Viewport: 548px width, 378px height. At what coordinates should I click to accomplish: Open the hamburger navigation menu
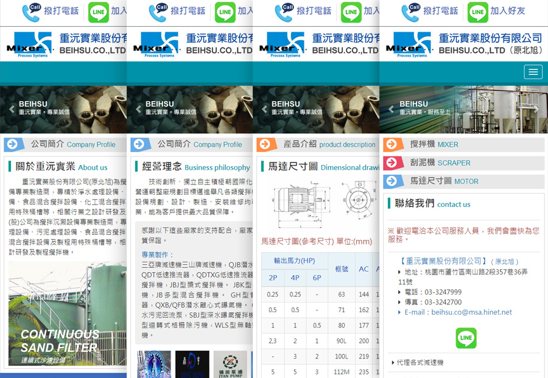(533, 72)
